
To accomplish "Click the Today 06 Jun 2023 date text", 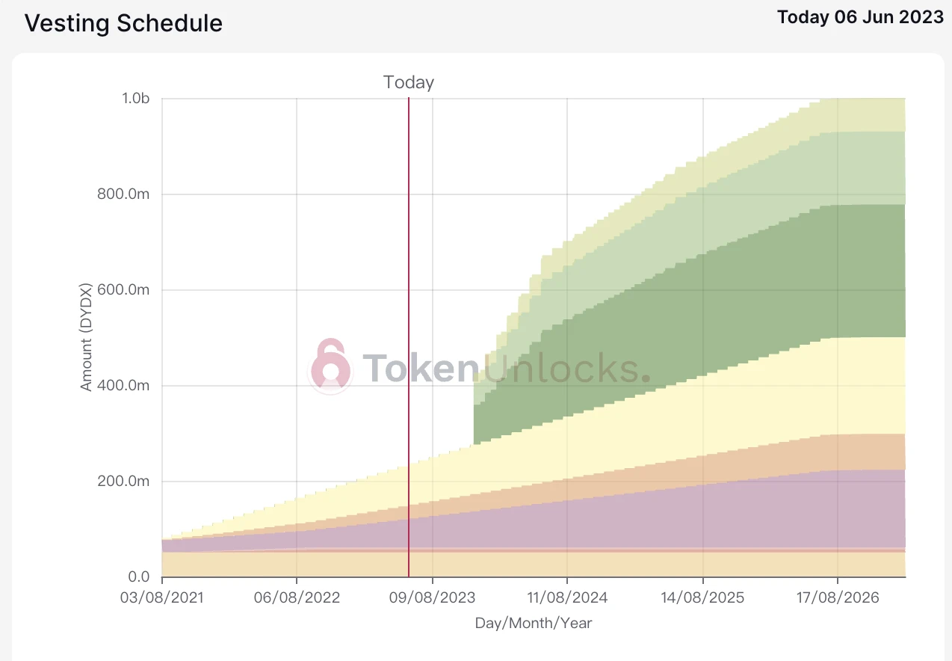I will click(x=860, y=17).
